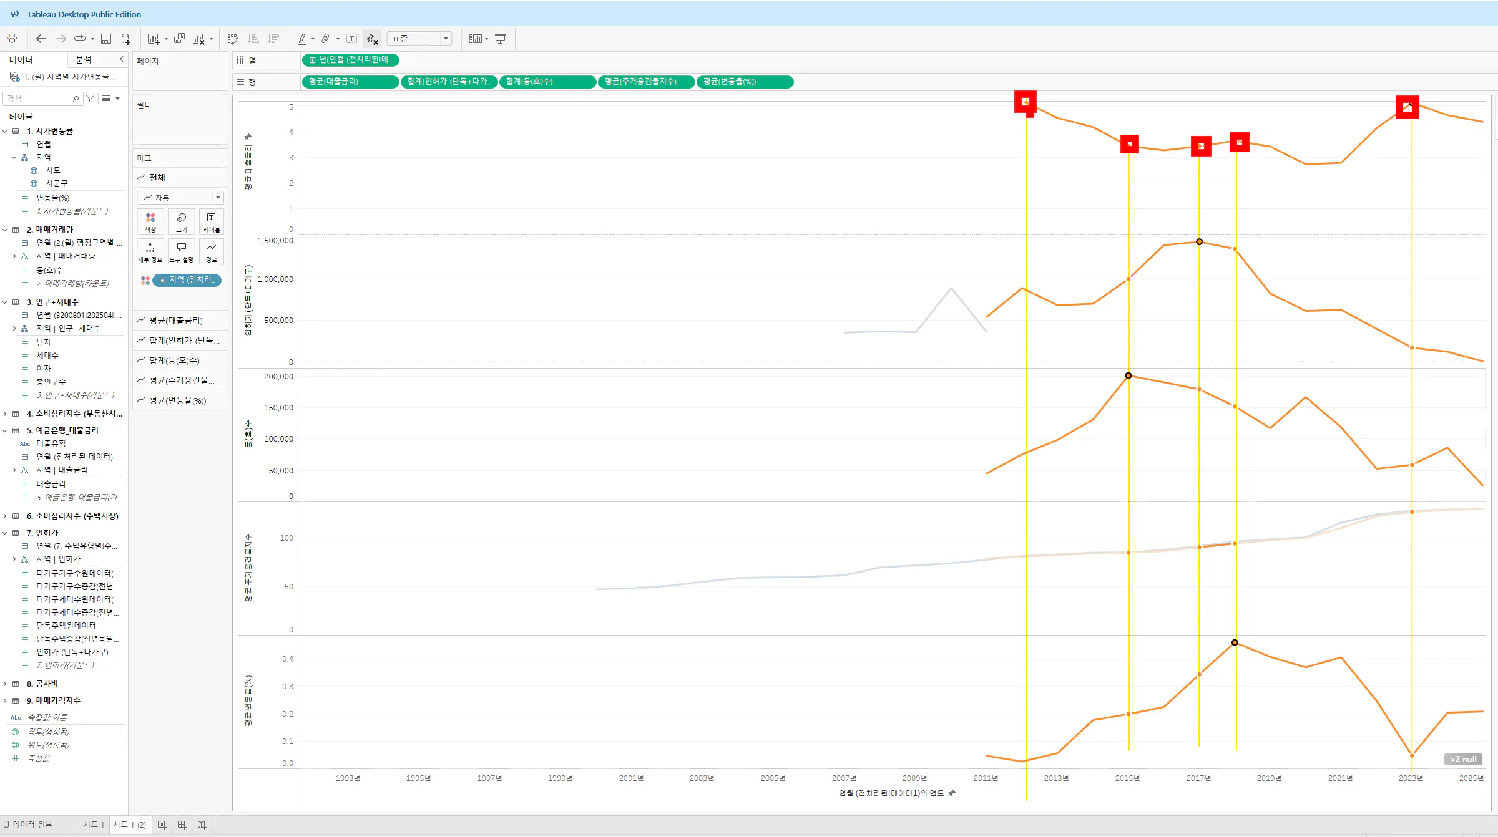Viewport: 1498px width, 837px height.
Task: Click the new worksheet toolbar icon
Action: tap(153, 39)
